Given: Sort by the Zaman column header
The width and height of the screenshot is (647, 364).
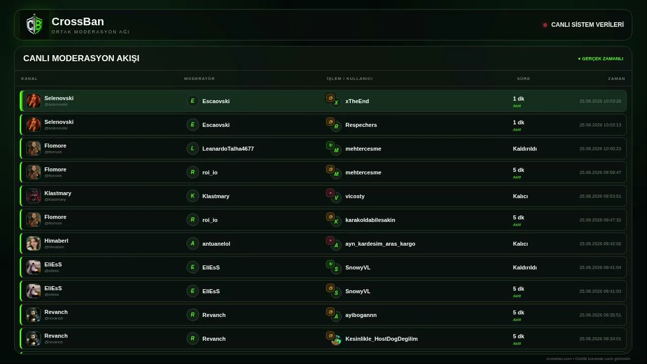Looking at the screenshot, I should (617, 79).
